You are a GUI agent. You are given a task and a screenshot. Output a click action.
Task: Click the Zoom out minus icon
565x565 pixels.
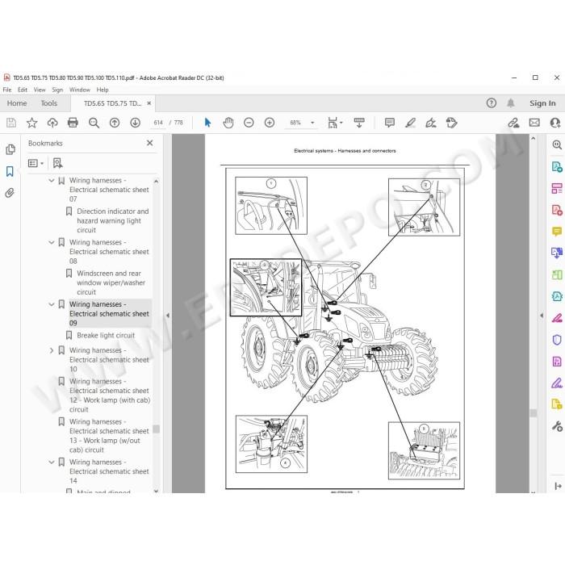click(249, 123)
